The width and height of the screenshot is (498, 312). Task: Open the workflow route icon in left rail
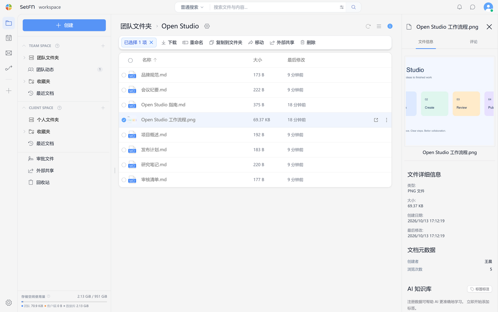click(x=9, y=68)
